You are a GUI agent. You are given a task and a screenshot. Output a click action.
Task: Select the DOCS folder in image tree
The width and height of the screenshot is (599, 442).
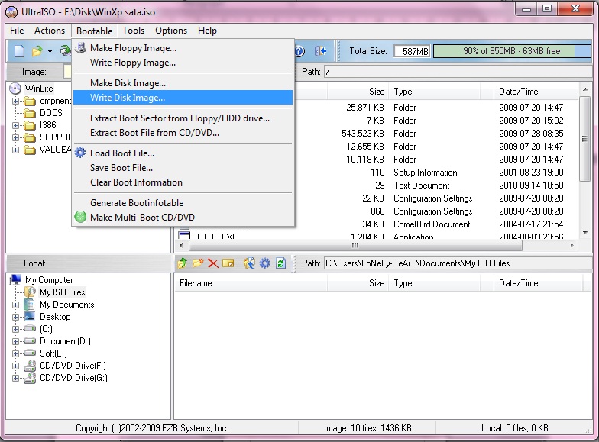[x=50, y=113]
